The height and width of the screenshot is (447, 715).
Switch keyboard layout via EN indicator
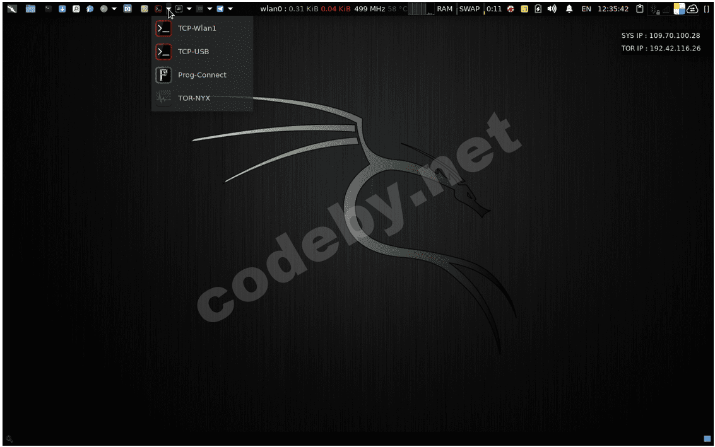click(x=586, y=9)
